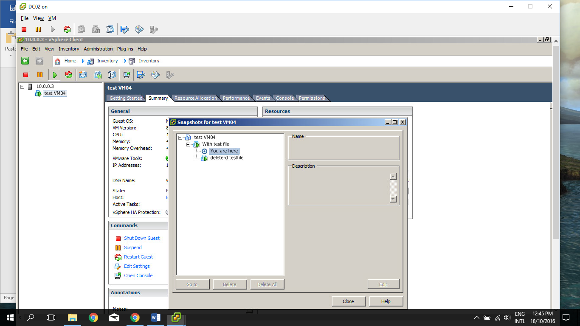Image resolution: width=580 pixels, height=326 pixels.
Task: Select the With test file snapshot
Action: click(216, 144)
